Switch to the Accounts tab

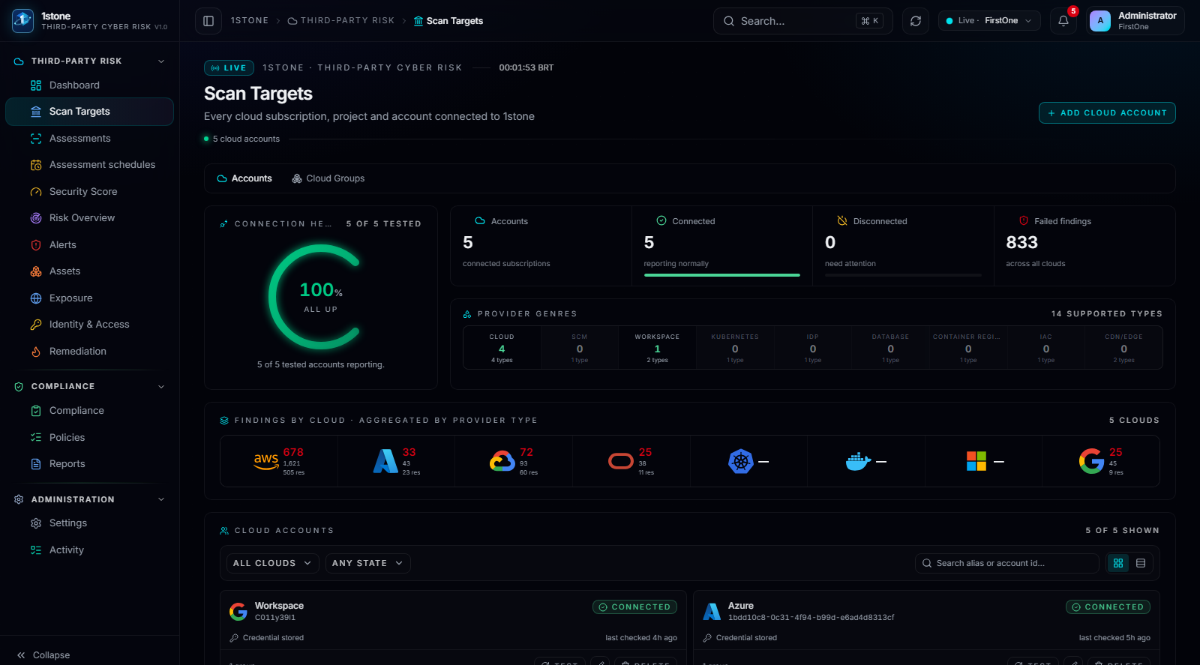pos(244,178)
